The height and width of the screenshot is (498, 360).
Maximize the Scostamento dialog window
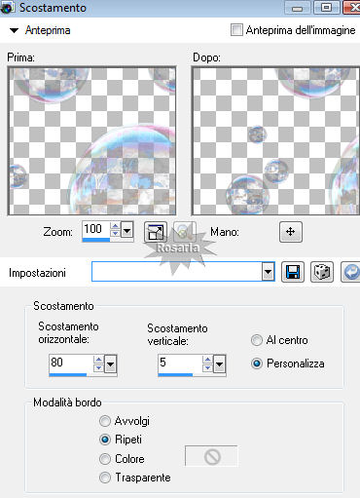pos(326,7)
